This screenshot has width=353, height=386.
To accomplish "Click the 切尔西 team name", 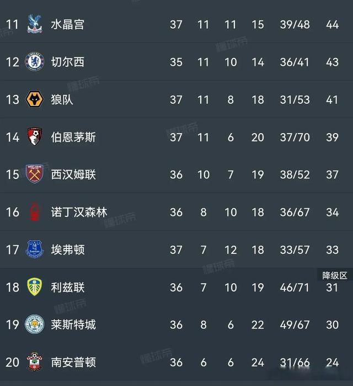I will [x=67, y=62].
